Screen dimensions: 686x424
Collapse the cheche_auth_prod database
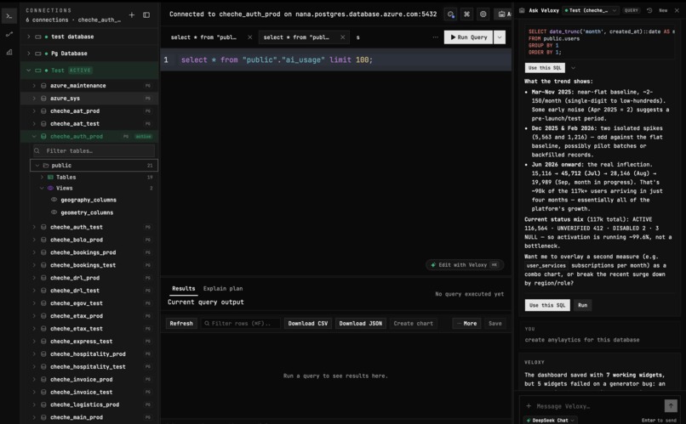34,136
